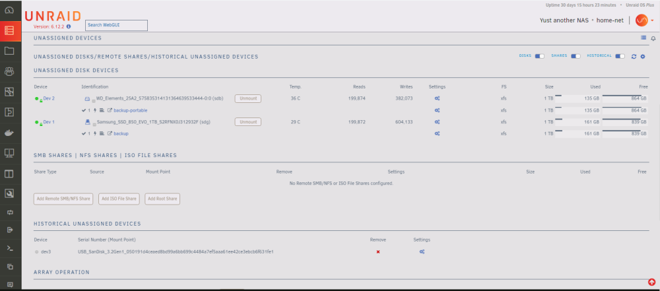Open the Tools wrench icon in sidebar
The width and height of the screenshot is (660, 291).
pos(9,194)
